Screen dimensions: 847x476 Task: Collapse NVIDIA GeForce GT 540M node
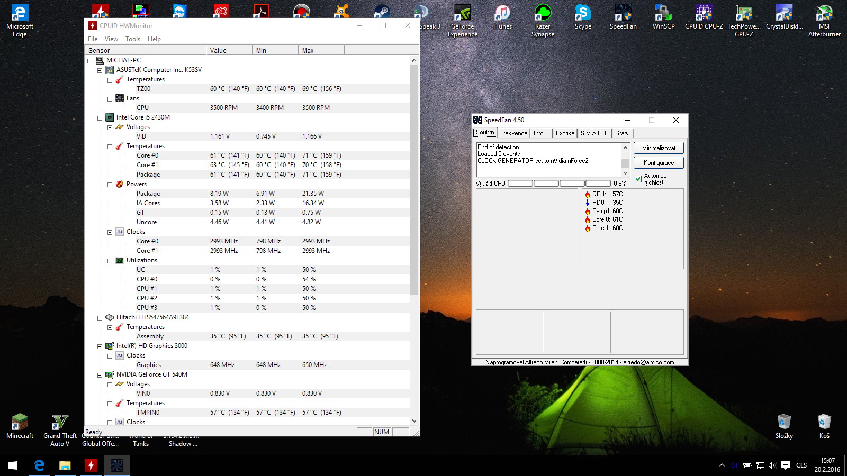click(x=100, y=375)
